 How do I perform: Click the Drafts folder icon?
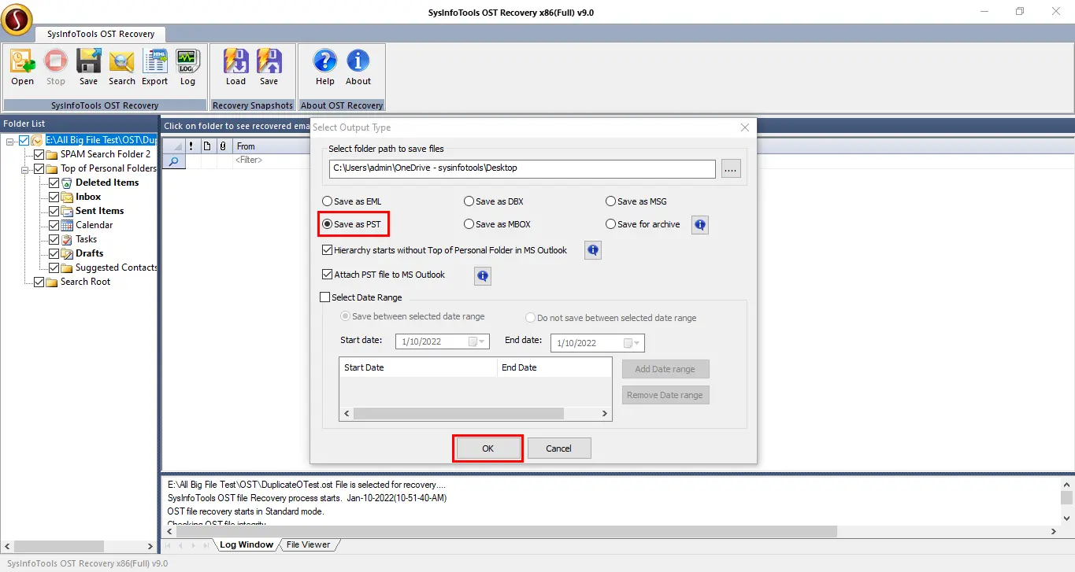67,253
